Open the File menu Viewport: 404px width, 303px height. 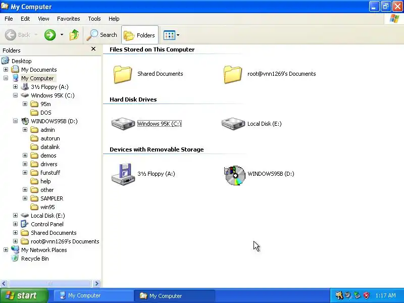9,19
